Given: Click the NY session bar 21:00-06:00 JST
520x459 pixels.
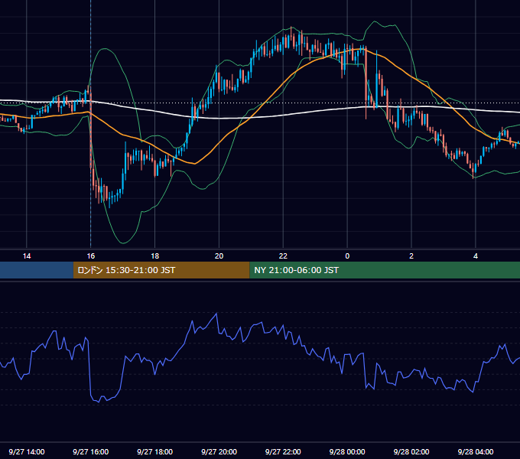Looking at the screenshot, I should [385, 270].
